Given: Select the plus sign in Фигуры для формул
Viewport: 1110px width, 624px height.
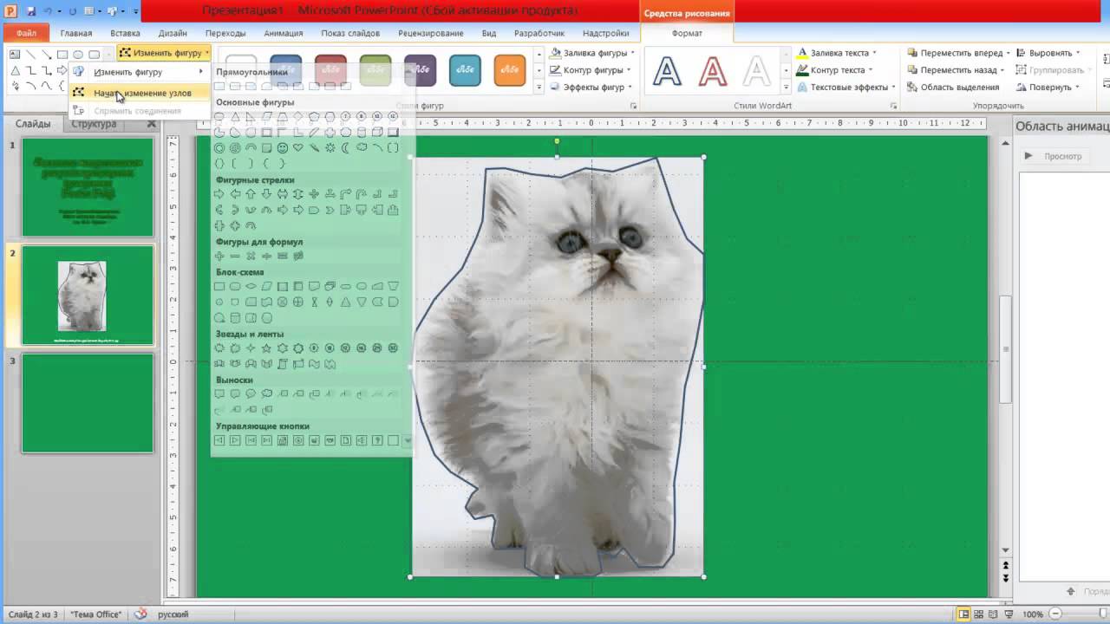Looking at the screenshot, I should click(219, 256).
